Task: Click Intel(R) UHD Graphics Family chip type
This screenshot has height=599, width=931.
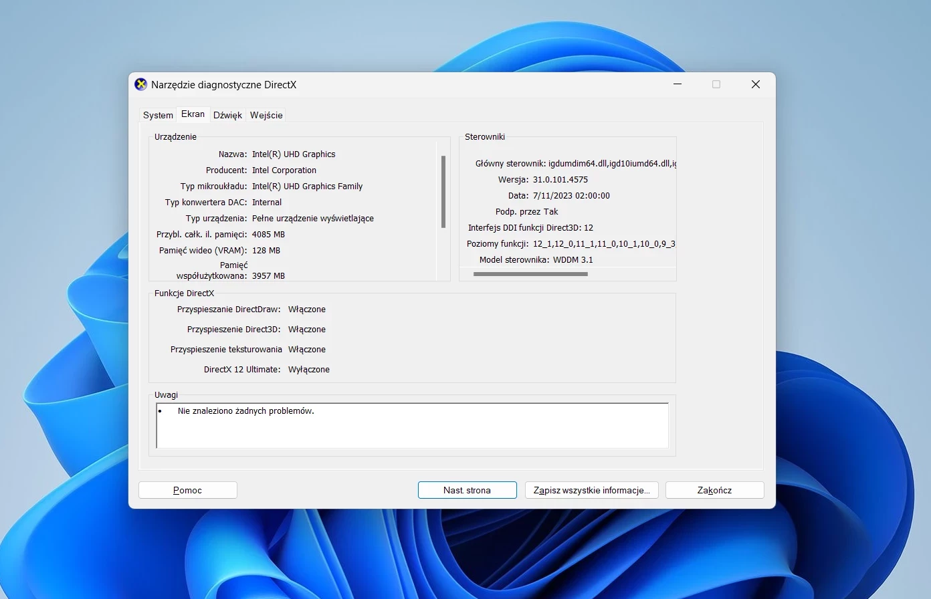Action: 307,186
